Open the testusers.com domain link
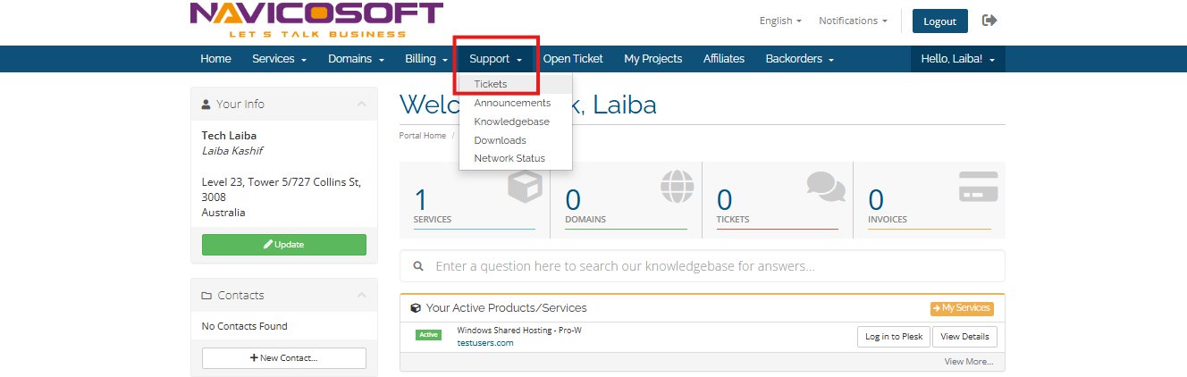This screenshot has width=1187, height=377. [484, 343]
